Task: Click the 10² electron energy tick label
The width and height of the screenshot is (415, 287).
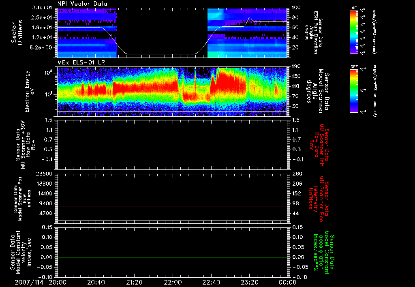Action: pos(48,72)
